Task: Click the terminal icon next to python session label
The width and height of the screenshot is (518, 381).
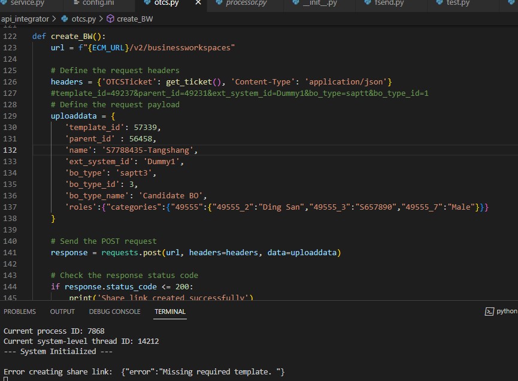Action: pos(489,311)
